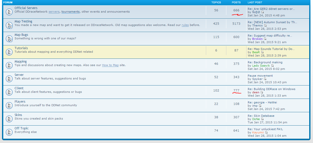View latest post icon next to Themix
The image size is (313, 143).
pos(265,25)
